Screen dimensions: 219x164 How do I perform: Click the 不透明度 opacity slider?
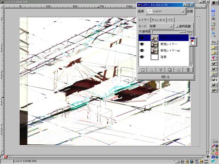click(x=169, y=32)
